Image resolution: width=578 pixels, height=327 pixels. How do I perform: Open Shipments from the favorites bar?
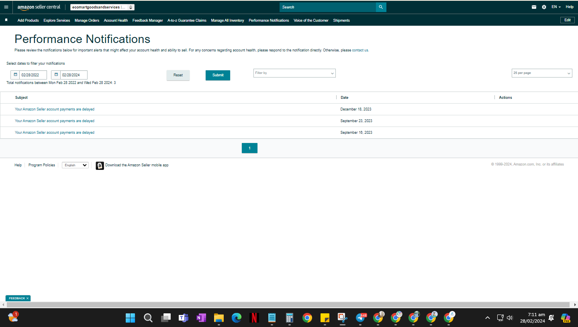click(341, 20)
